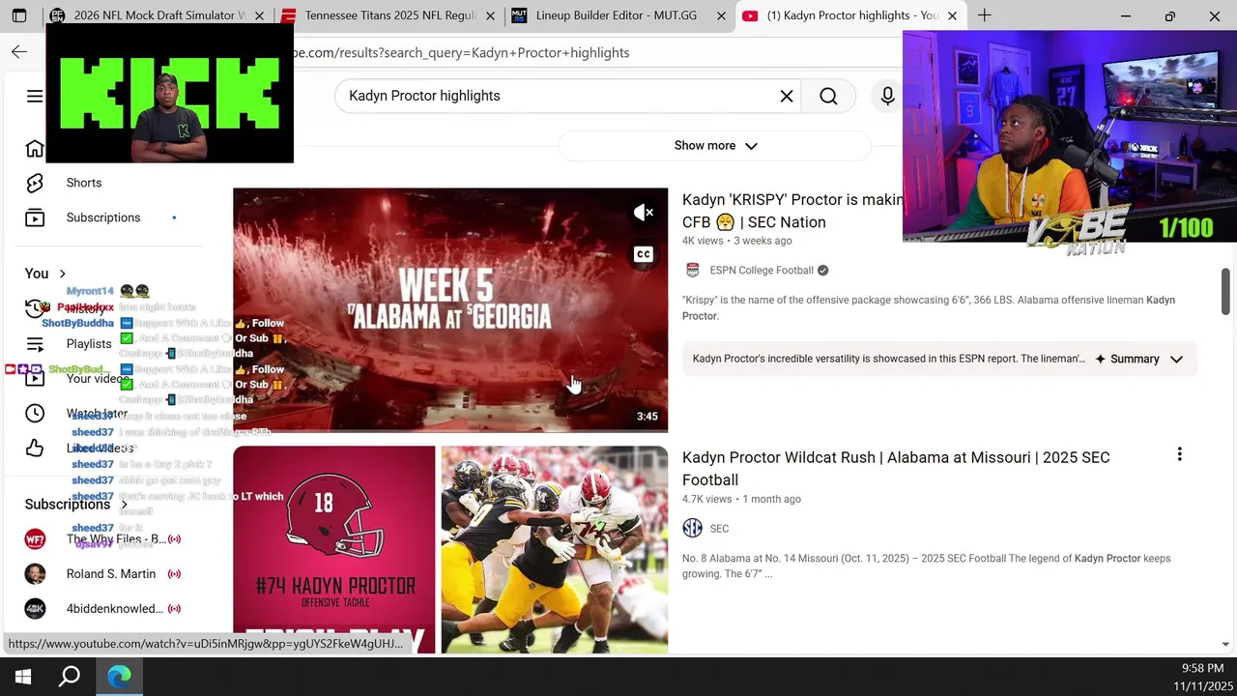Screen dimensions: 1237x696
Task: Open the Wildcat Rush video options menu
Action: click(1179, 454)
